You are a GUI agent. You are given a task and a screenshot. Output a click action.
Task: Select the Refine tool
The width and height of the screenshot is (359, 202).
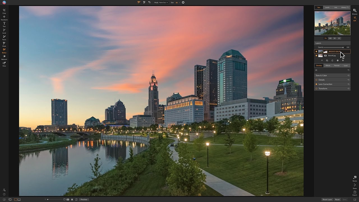tap(4, 50)
